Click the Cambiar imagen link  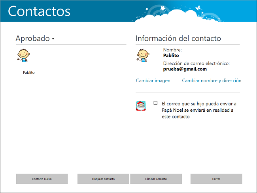(153, 81)
